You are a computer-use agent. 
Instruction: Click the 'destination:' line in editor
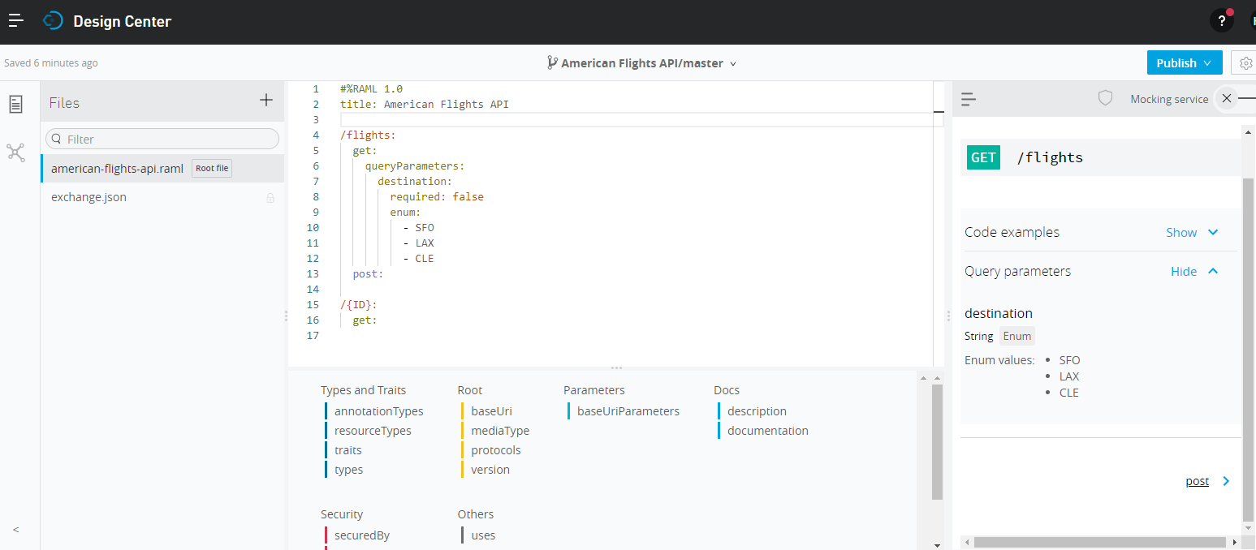[x=415, y=182]
